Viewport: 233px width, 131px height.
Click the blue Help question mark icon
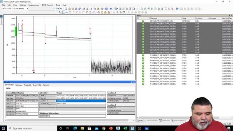pyautogui.click(x=111, y=9)
